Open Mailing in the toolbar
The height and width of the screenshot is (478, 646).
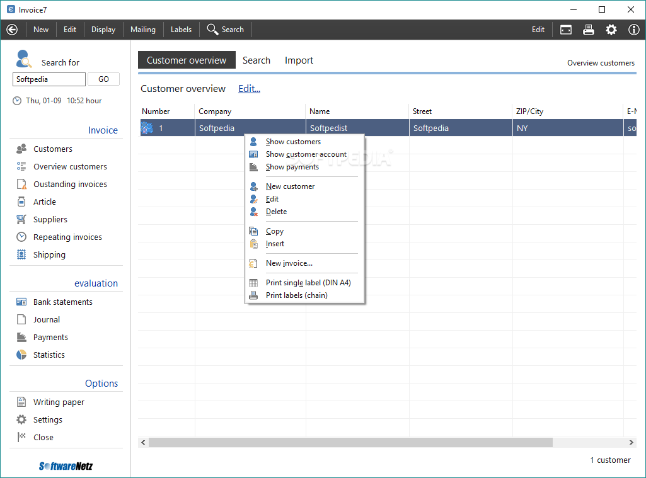click(143, 30)
